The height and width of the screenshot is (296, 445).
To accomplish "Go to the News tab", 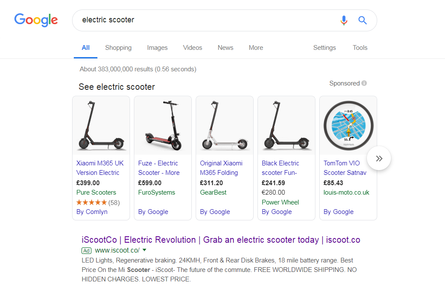I will click(225, 48).
